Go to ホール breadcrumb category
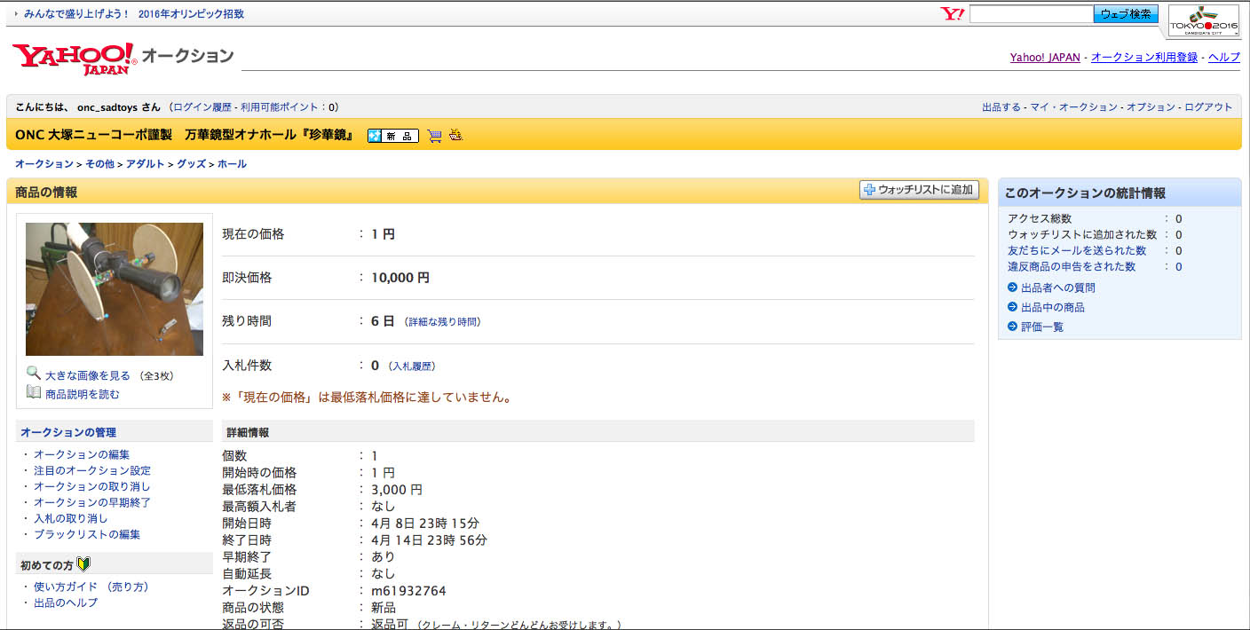1250x630 pixels. [232, 164]
